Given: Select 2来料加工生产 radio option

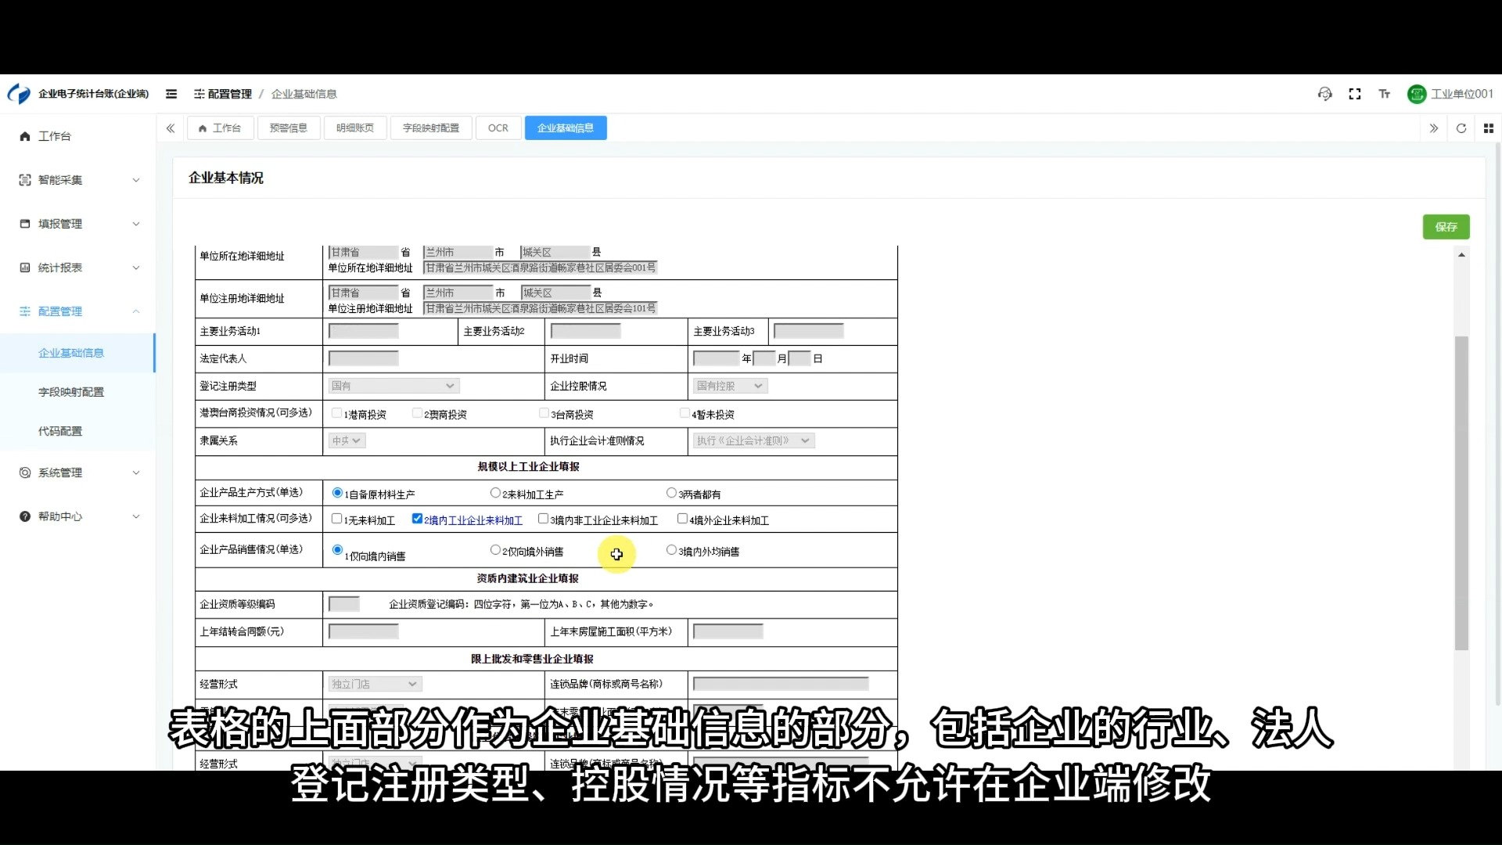Looking at the screenshot, I should point(495,493).
